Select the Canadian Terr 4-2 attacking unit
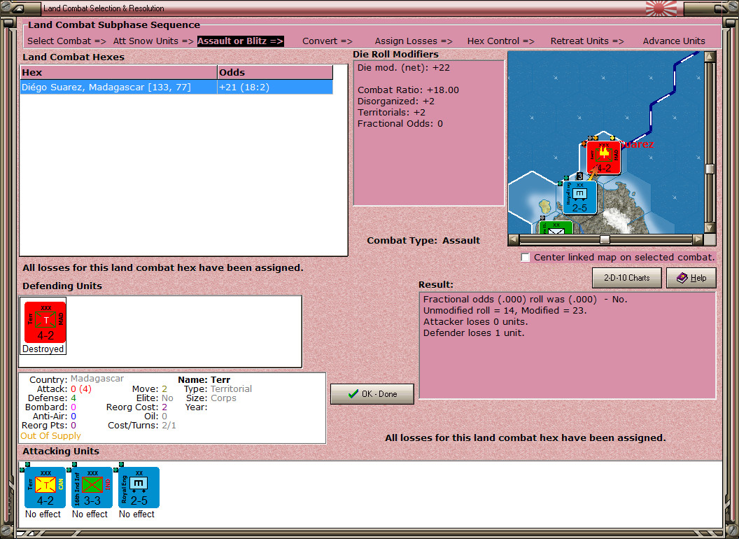This screenshot has height=539, width=739. [45, 487]
